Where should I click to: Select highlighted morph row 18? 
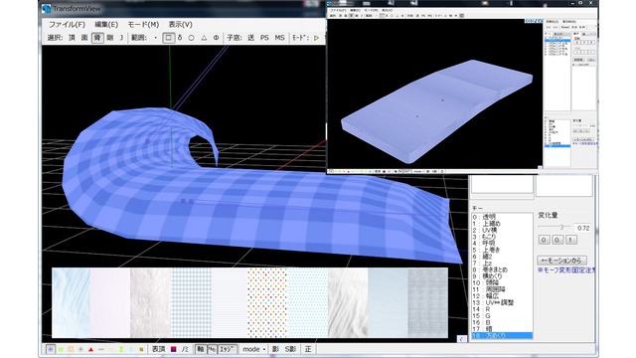click(x=502, y=336)
